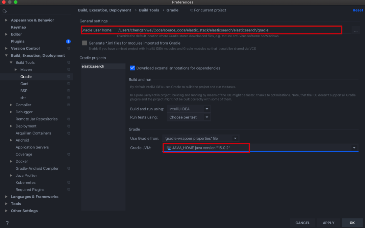Select Gant under Build Tools
This screenshot has width=365, height=228.
[x=24, y=84]
